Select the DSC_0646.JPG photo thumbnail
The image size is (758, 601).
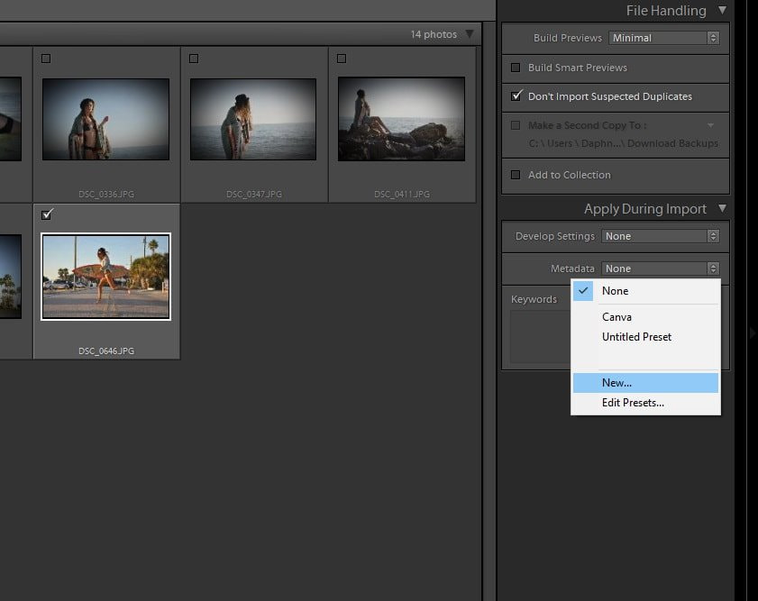105,276
